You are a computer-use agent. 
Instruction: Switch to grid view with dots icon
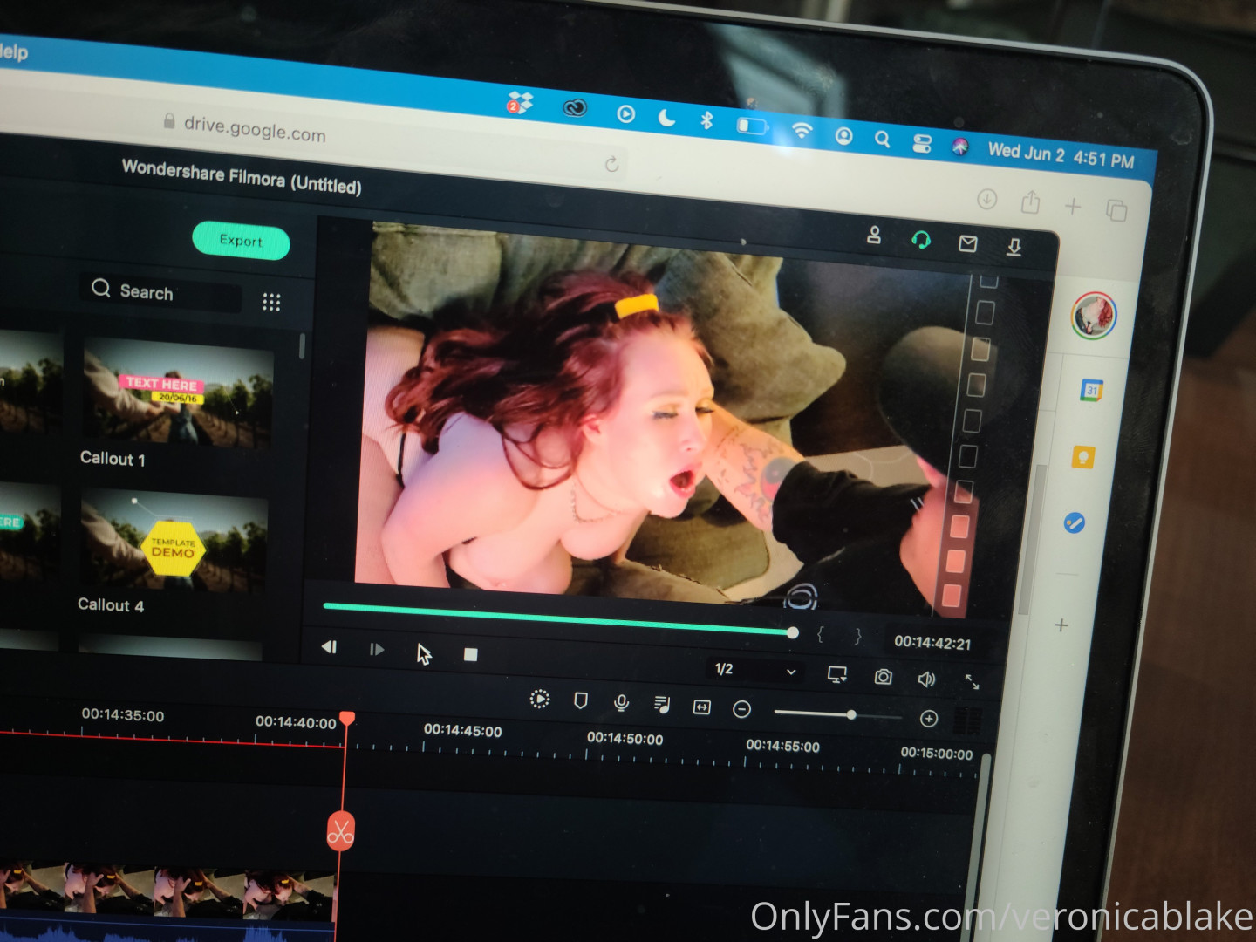click(x=271, y=302)
